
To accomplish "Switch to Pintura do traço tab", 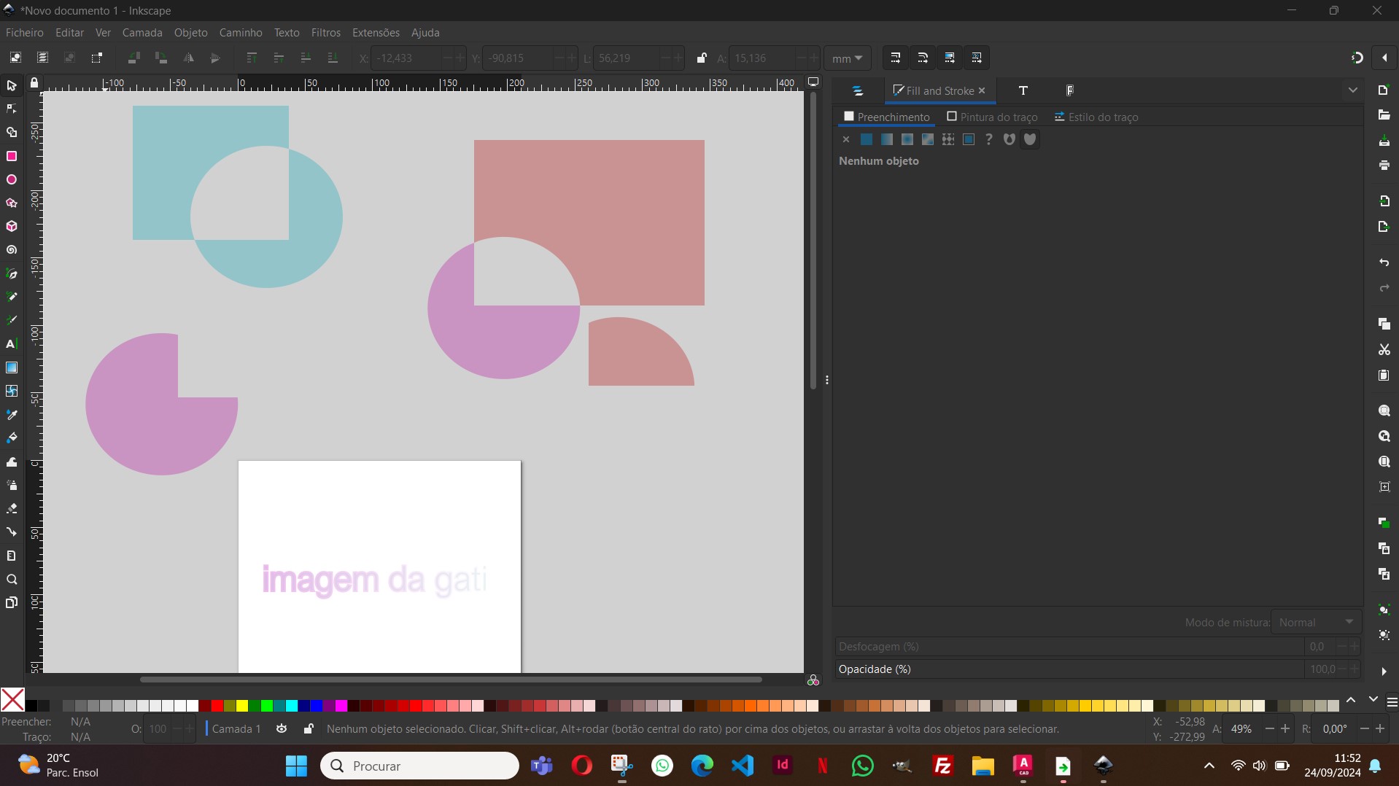I will [x=992, y=117].
